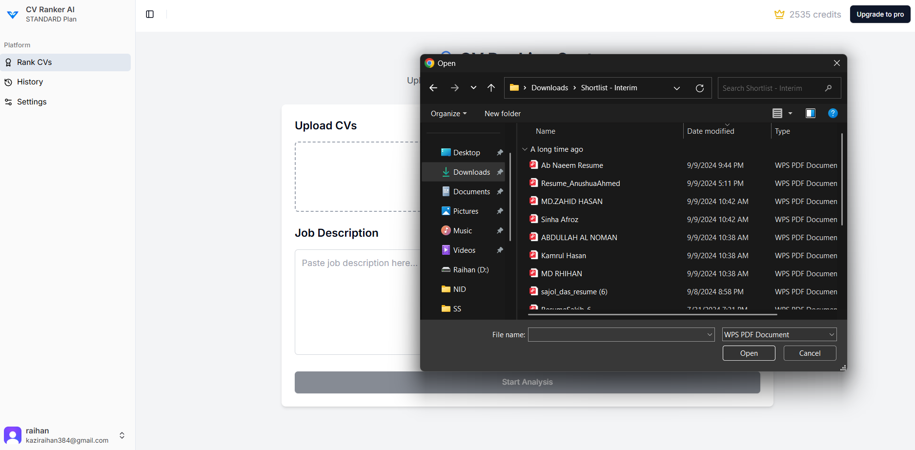
Task: Click Downloads in the breadcrumb path
Action: pos(549,88)
